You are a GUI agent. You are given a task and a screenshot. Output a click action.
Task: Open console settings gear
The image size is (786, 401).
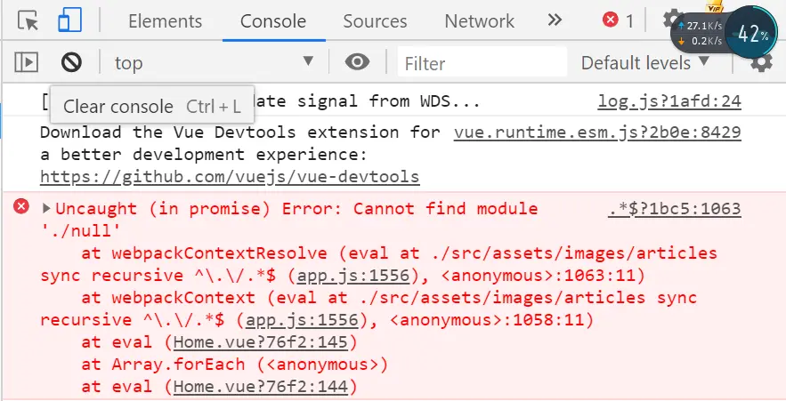pyautogui.click(x=761, y=62)
